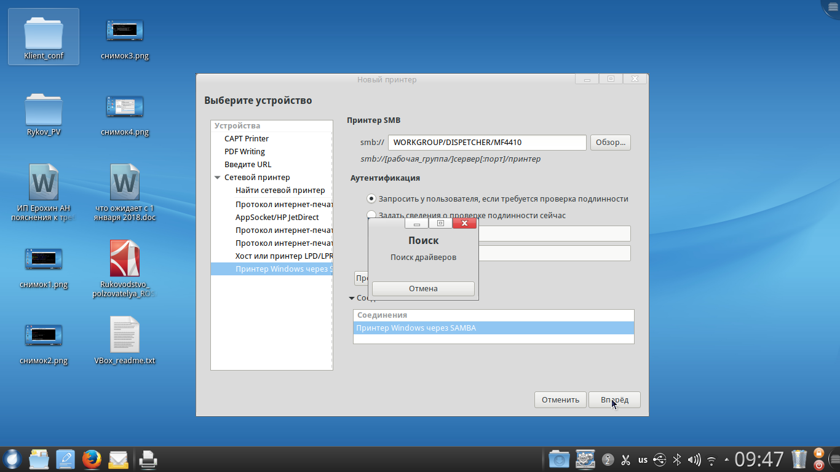840x472 pixels.
Task: Collapse the connections section disclosure triangle
Action: coord(351,298)
